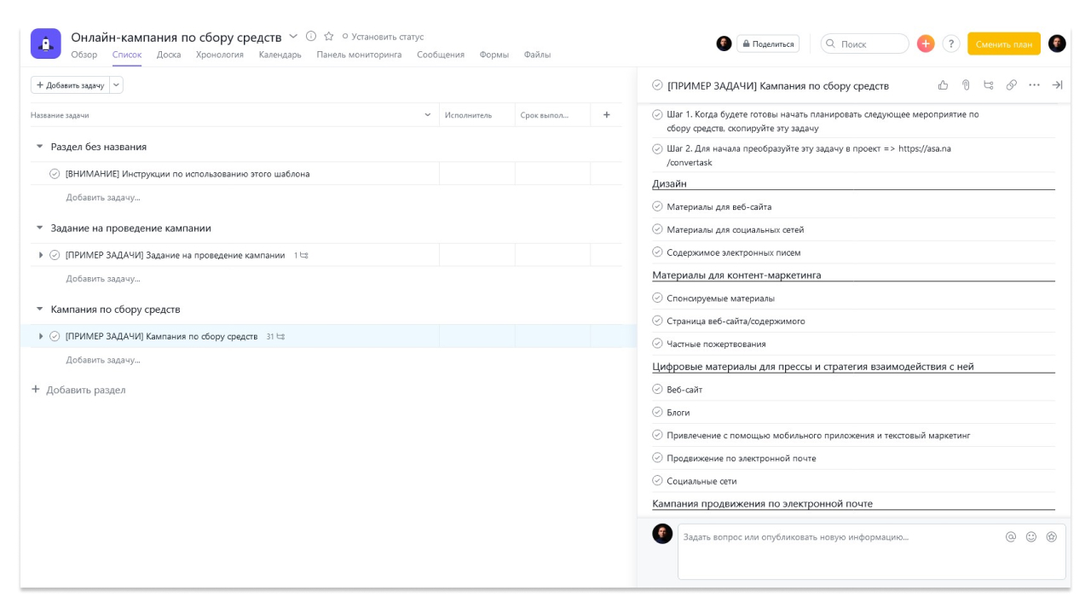Open dropdown arrow next to 'Добавить задачу'
This screenshot has height=614, width=1091.
click(x=117, y=85)
